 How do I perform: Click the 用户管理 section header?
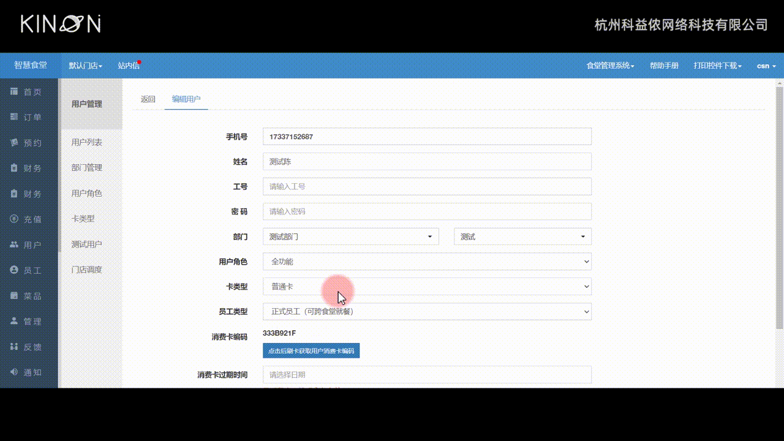(87, 104)
